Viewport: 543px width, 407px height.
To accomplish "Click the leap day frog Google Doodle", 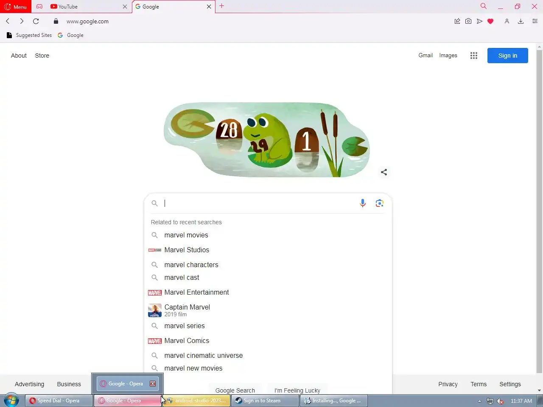I will point(266,139).
